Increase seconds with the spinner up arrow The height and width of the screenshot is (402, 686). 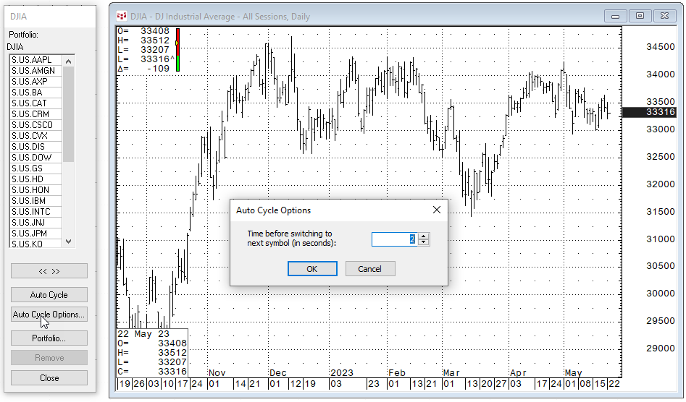[x=424, y=236]
